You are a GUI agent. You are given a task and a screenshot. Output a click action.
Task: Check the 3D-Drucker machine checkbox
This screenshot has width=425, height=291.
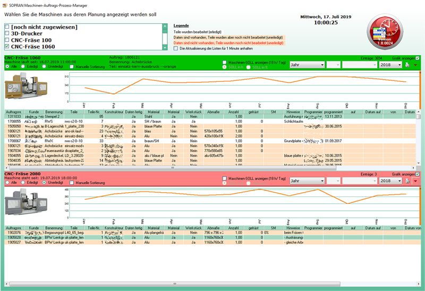click(x=7, y=33)
